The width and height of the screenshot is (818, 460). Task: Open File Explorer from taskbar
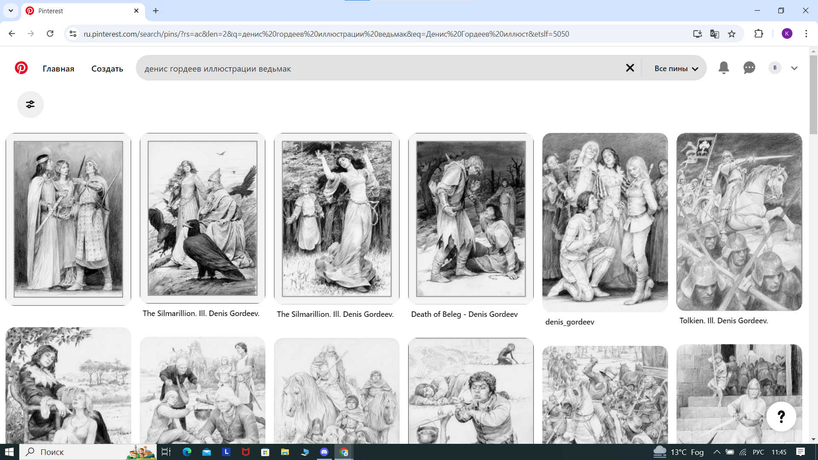285,452
